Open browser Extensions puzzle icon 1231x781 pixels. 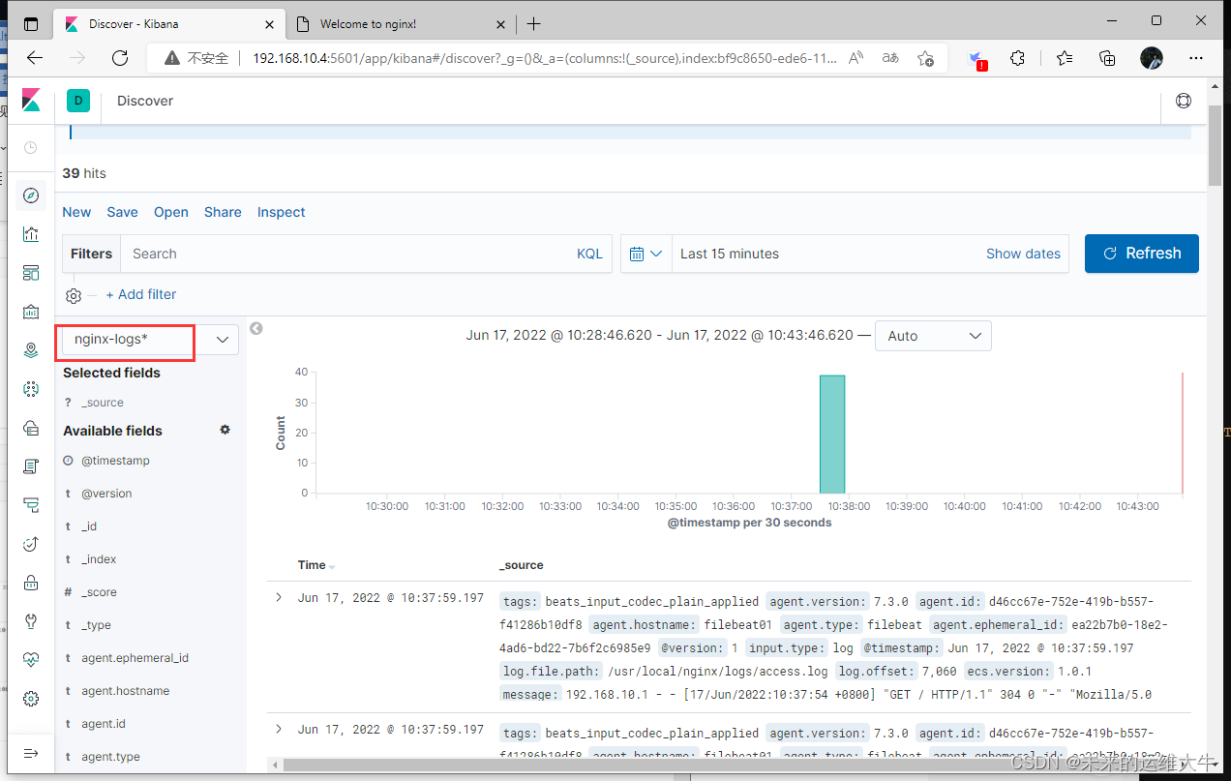pos(1017,58)
